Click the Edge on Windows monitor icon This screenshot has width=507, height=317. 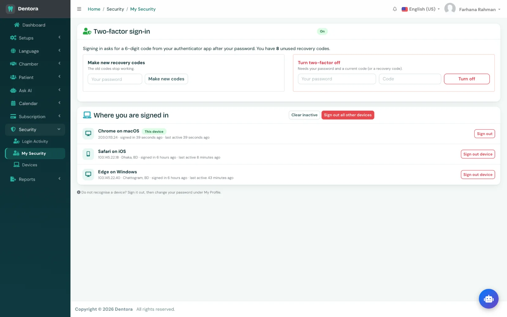pyautogui.click(x=88, y=174)
